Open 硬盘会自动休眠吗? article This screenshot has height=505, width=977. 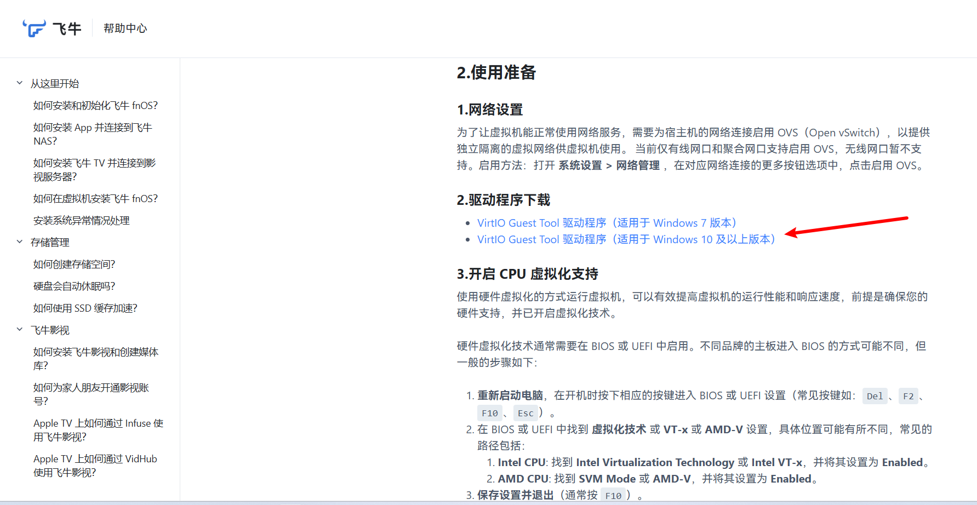(x=74, y=286)
